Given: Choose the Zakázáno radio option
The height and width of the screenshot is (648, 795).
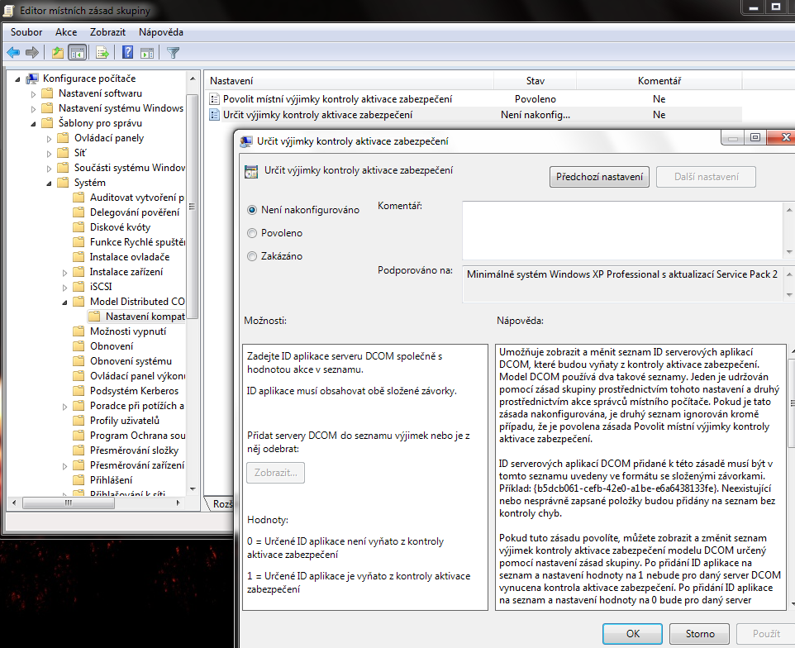Looking at the screenshot, I should pyautogui.click(x=252, y=256).
